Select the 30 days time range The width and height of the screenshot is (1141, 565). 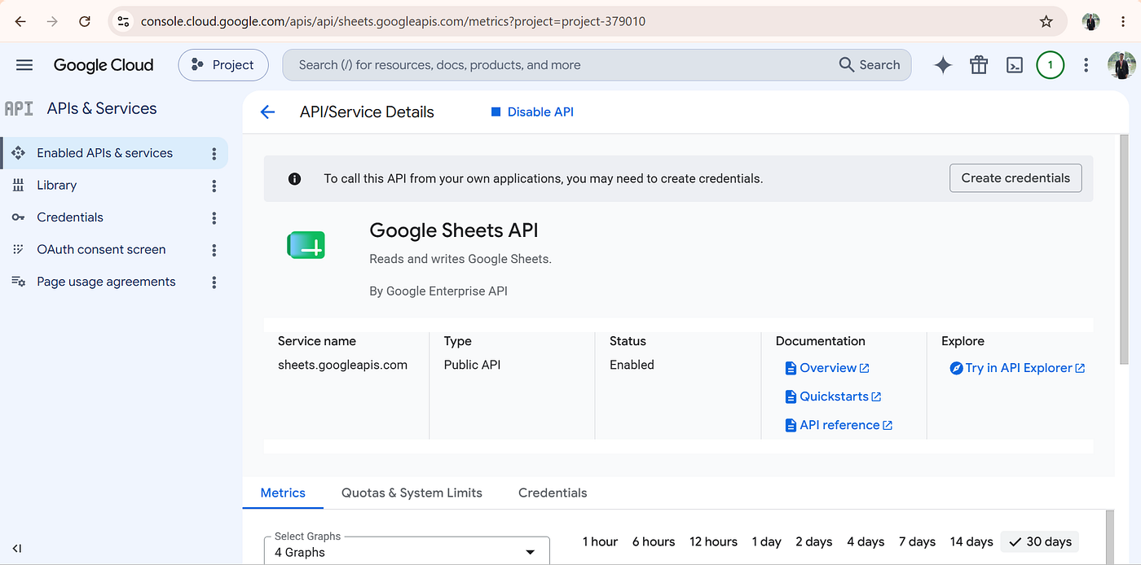pos(1040,541)
